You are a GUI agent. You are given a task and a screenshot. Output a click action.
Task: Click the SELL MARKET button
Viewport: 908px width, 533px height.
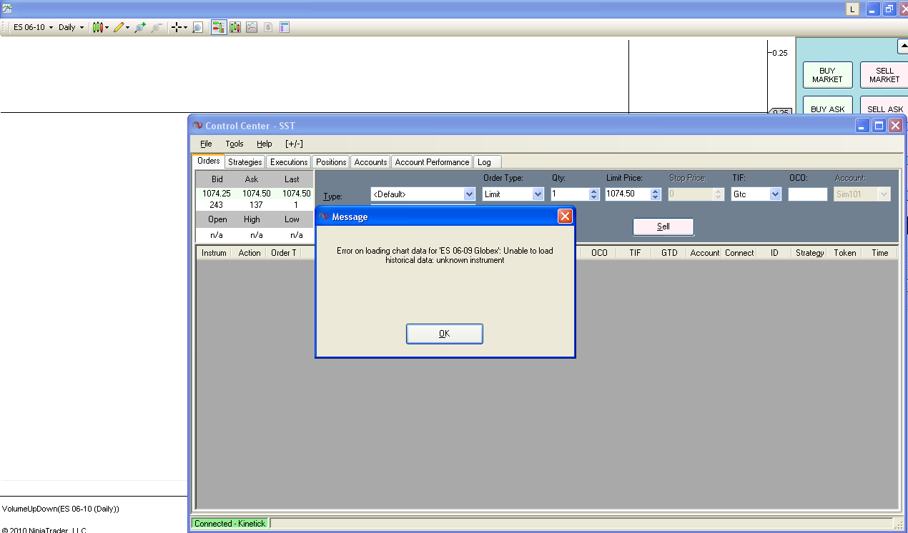tap(884, 75)
